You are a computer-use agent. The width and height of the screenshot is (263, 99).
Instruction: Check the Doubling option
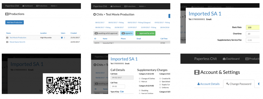(x=140, y=90)
